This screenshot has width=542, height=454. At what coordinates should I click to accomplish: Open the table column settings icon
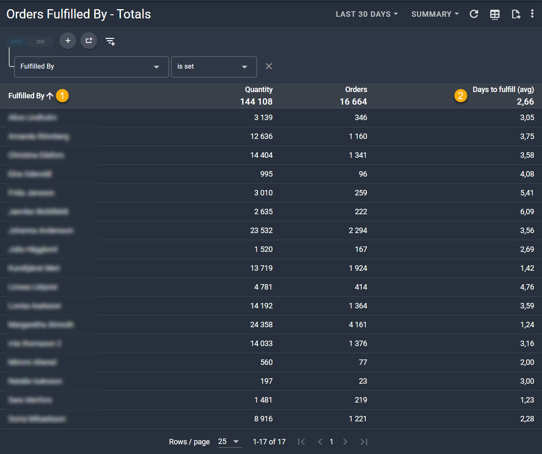pyautogui.click(x=495, y=14)
